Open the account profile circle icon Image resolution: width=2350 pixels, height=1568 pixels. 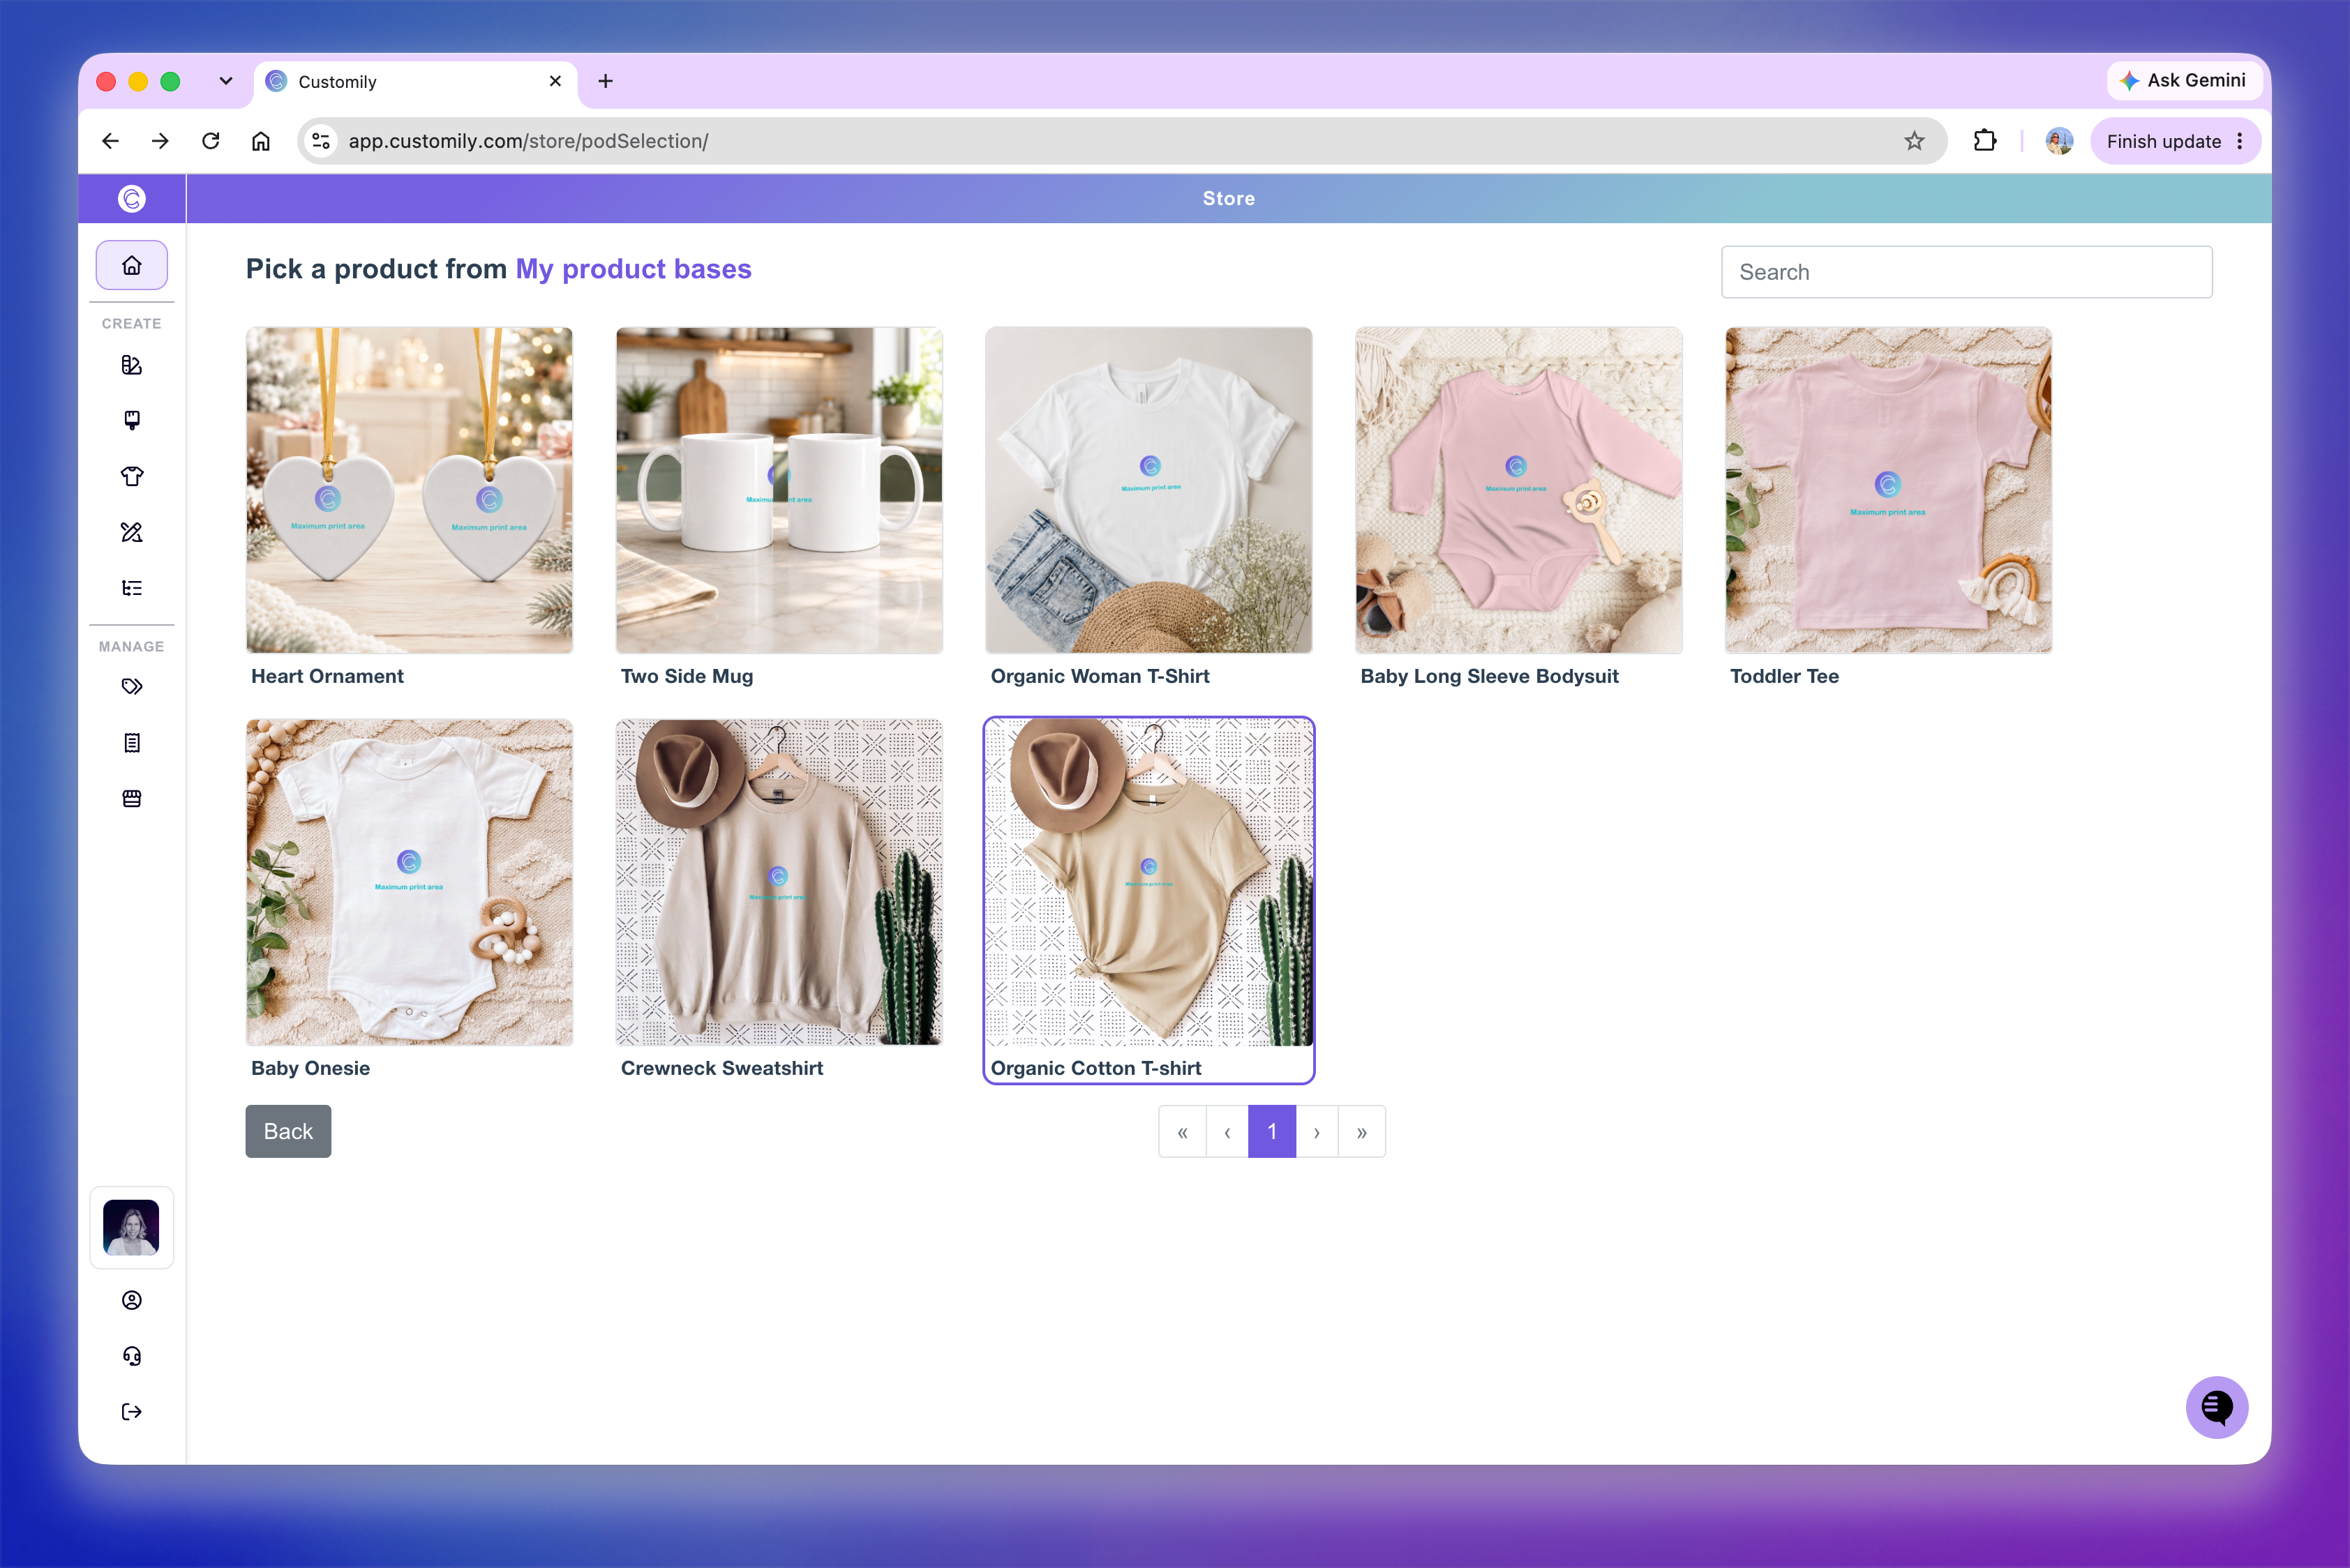click(132, 1300)
